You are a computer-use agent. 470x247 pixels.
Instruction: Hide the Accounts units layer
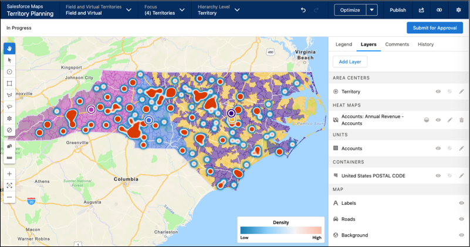438,149
